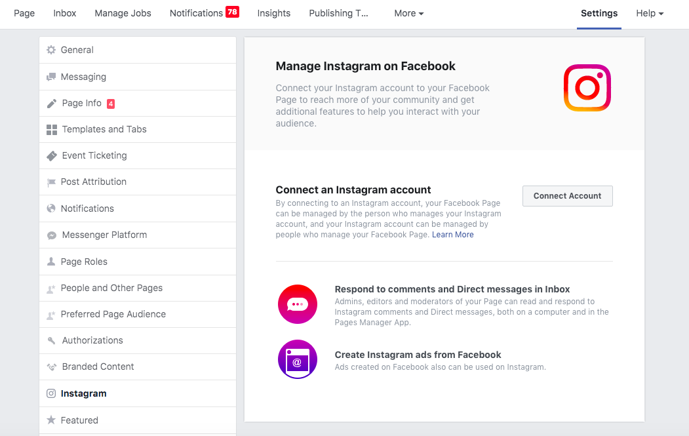The width and height of the screenshot is (689, 436).
Task: Click the Messaging chat bubbles icon
Action: click(x=51, y=77)
